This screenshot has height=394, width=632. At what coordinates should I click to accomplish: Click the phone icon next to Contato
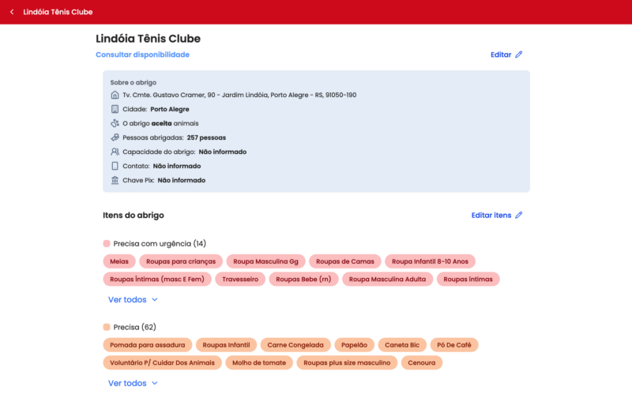point(115,166)
